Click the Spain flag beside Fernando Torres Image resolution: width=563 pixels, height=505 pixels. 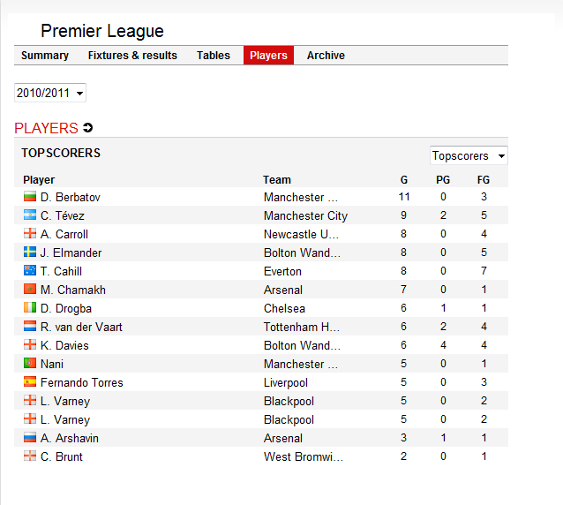click(30, 381)
